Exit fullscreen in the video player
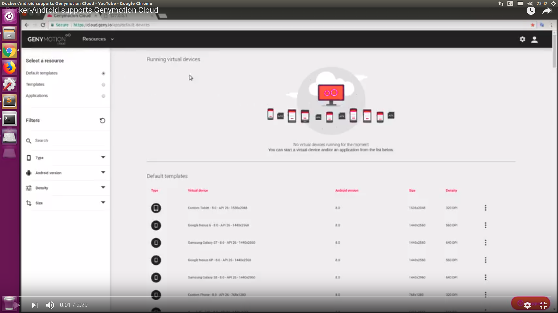 point(543,305)
